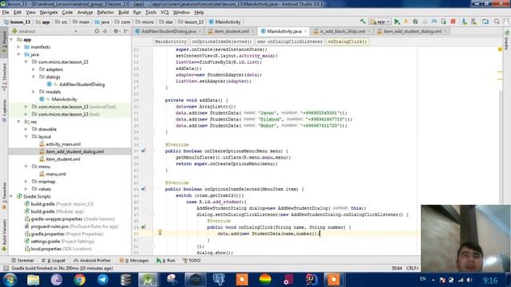
Task: Open the Windows Start menu orb
Action: [10, 280]
